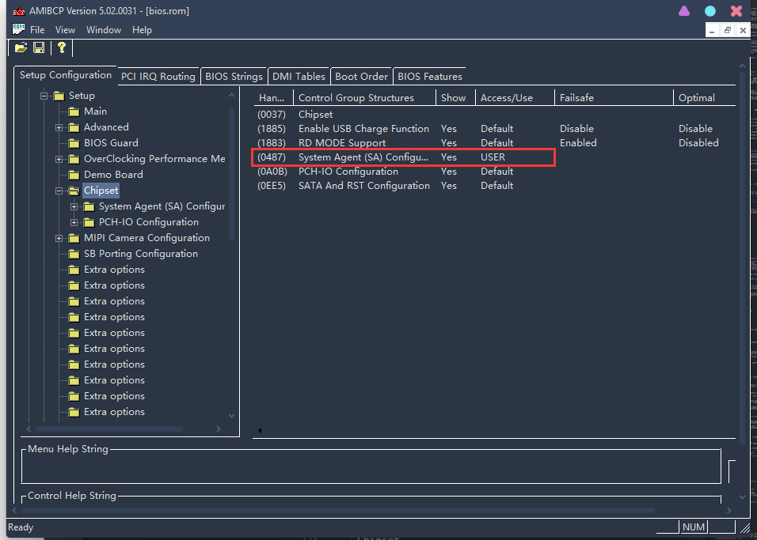Viewport: 757px width, 540px height.
Task: Click the Access/Use column header
Action: point(515,98)
